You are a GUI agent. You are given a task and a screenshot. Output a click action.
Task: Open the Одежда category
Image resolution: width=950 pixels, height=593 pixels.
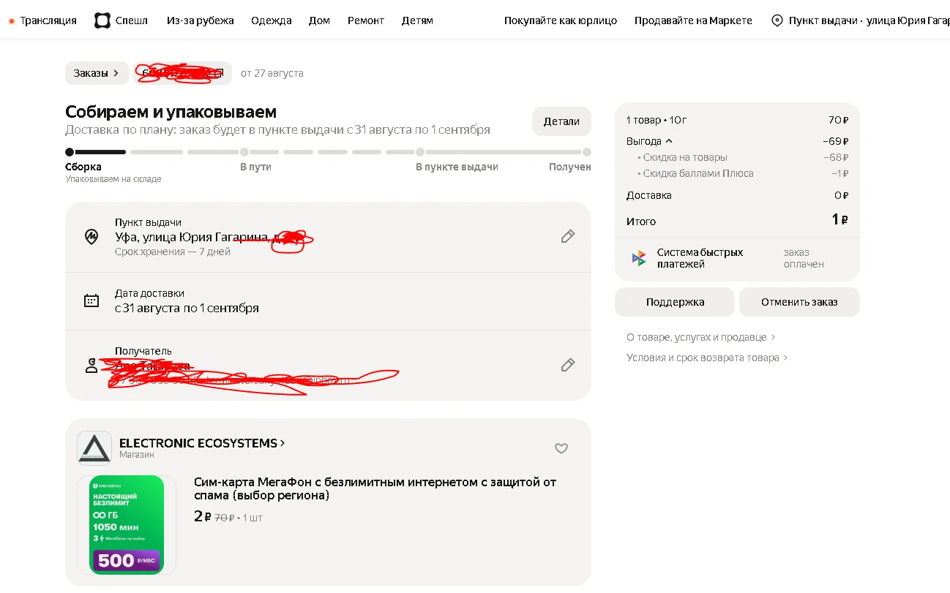[271, 20]
